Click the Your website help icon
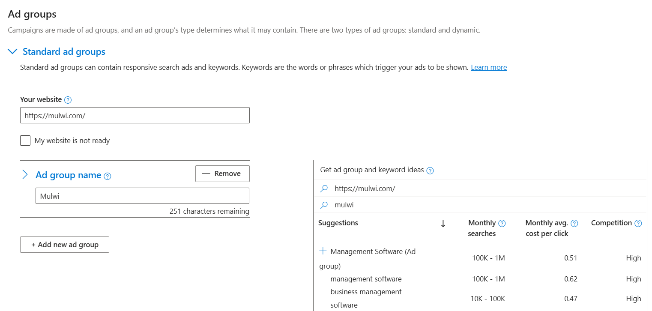Screen dimensions: 652x311 pyautogui.click(x=68, y=100)
